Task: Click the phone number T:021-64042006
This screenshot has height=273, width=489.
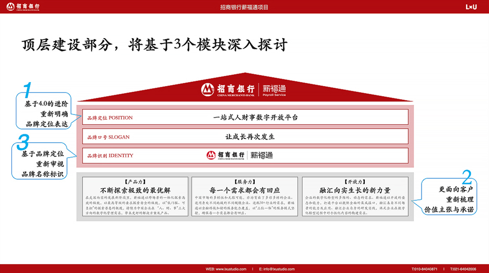Action: [x=463, y=269]
